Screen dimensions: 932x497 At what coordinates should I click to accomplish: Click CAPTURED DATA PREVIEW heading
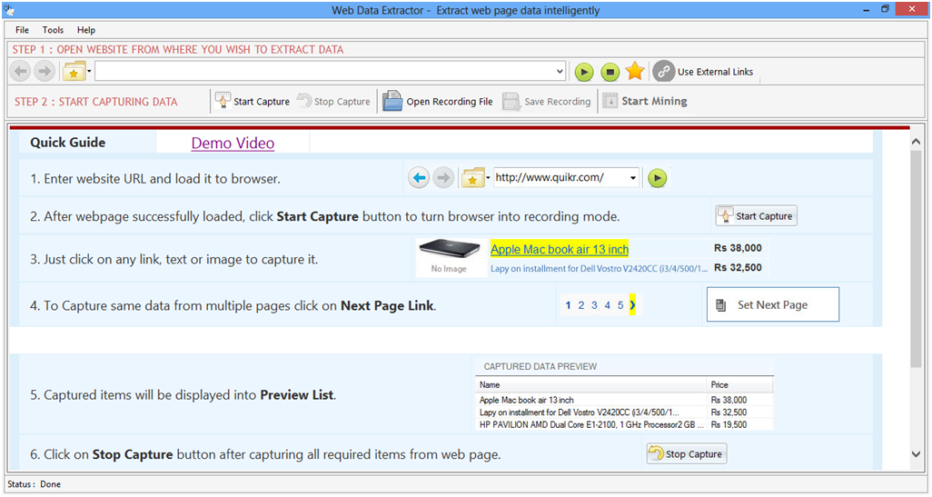pyautogui.click(x=540, y=366)
